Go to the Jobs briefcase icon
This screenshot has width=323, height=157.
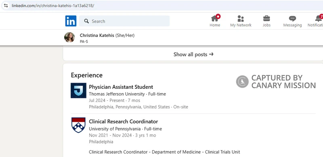266,18
